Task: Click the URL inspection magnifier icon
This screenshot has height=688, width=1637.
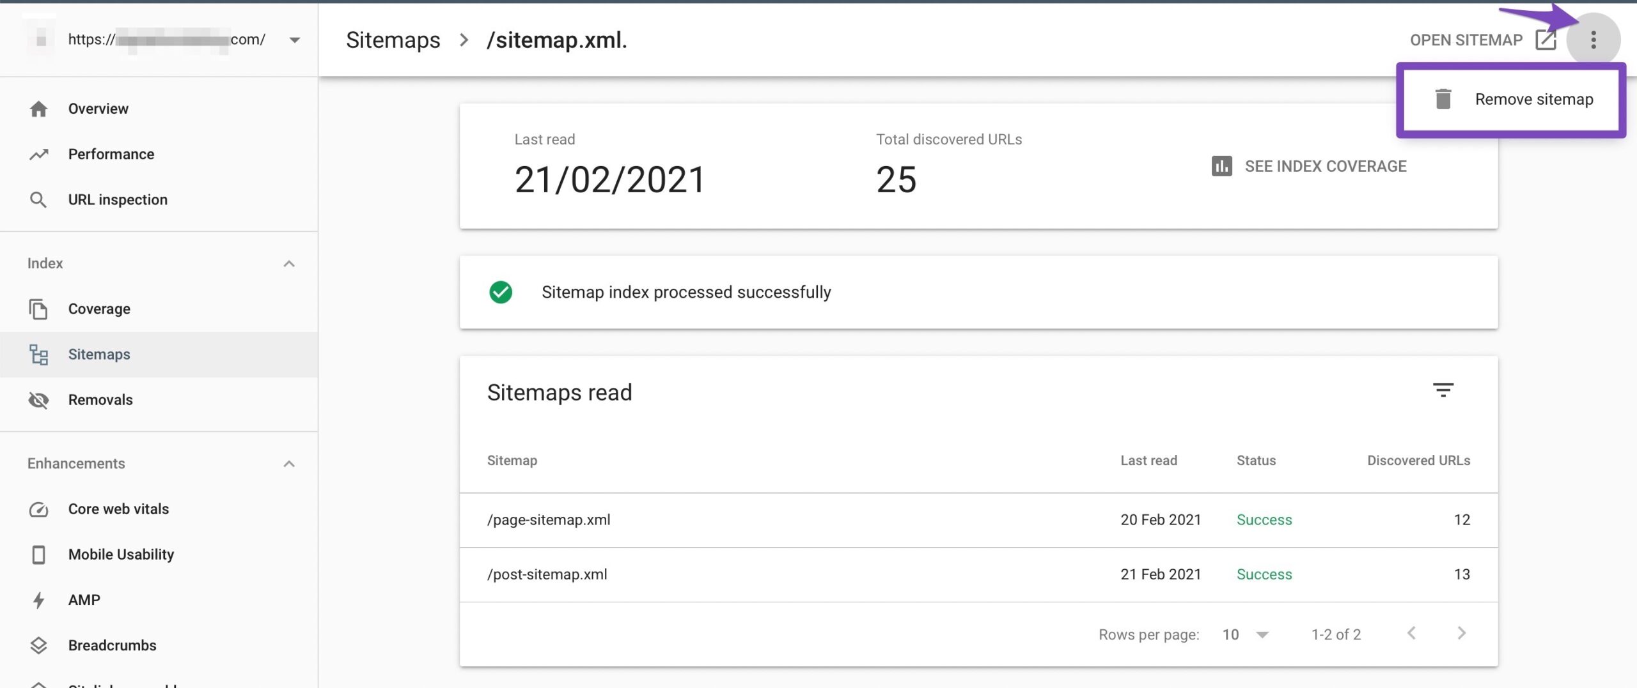Action: [x=38, y=200]
